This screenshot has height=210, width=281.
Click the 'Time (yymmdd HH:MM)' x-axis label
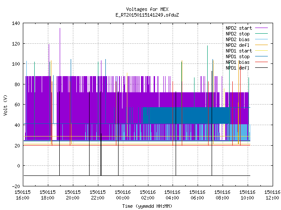coord(147,206)
